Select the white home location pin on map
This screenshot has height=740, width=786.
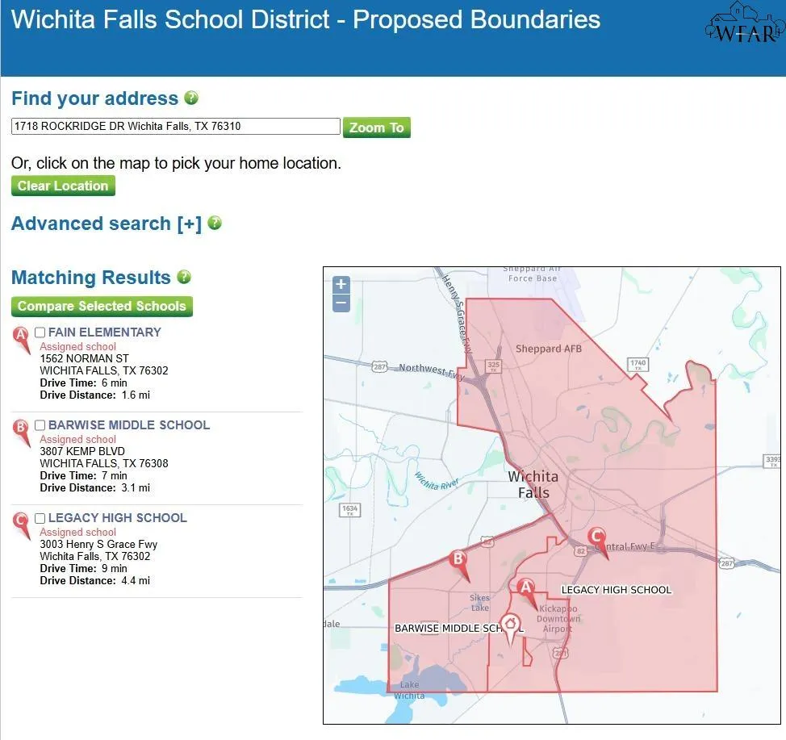click(510, 628)
